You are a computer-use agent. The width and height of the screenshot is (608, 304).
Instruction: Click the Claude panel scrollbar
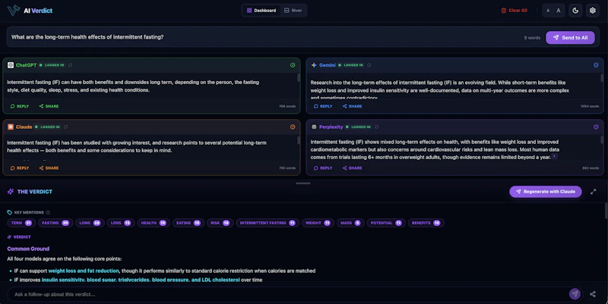(x=299, y=140)
